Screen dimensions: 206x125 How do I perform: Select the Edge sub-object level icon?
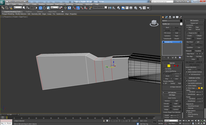tap(169, 66)
